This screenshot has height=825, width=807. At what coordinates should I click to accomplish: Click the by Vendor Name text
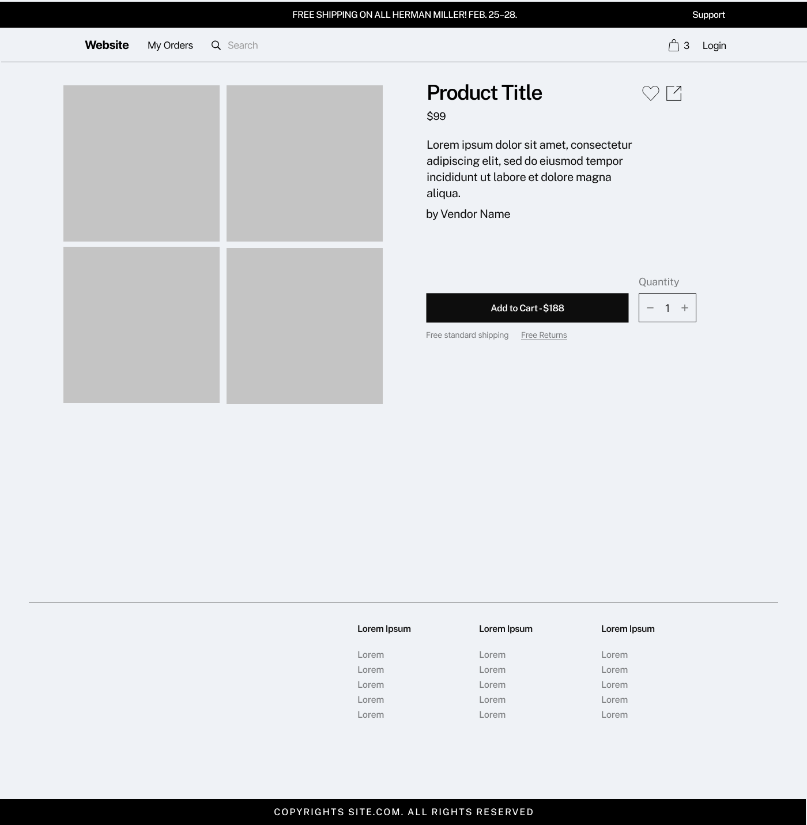point(468,214)
